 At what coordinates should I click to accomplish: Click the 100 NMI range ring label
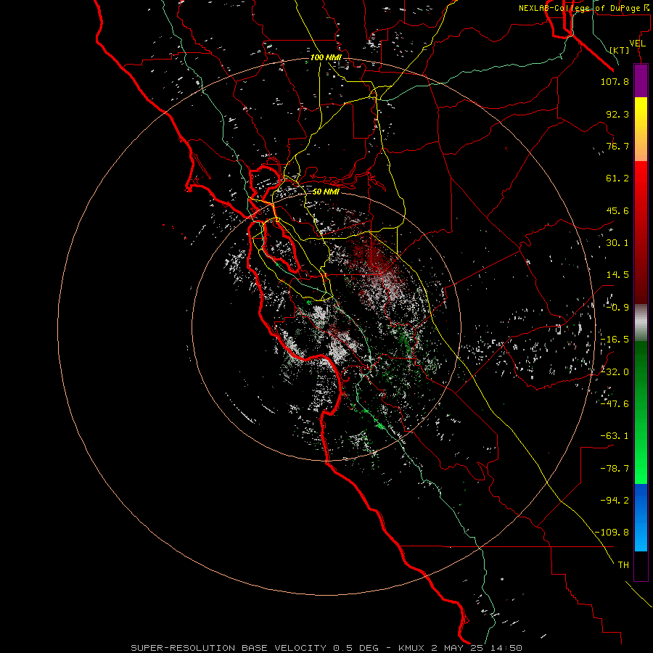click(326, 57)
